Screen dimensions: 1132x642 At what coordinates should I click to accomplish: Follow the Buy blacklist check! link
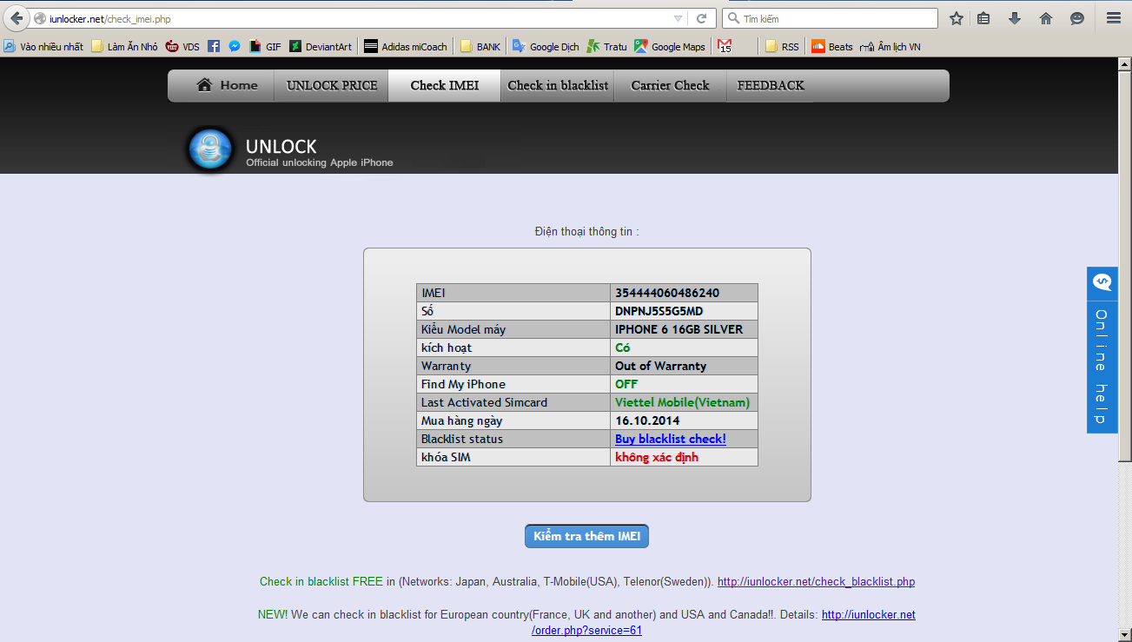click(670, 439)
